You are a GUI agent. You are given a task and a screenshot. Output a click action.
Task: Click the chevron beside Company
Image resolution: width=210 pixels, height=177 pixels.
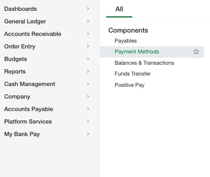click(x=88, y=96)
